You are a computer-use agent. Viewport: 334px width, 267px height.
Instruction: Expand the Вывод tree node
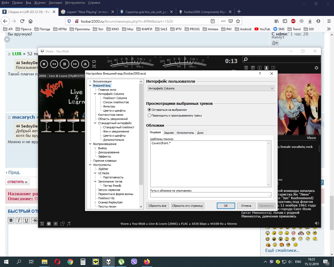pyautogui.click(x=95, y=148)
